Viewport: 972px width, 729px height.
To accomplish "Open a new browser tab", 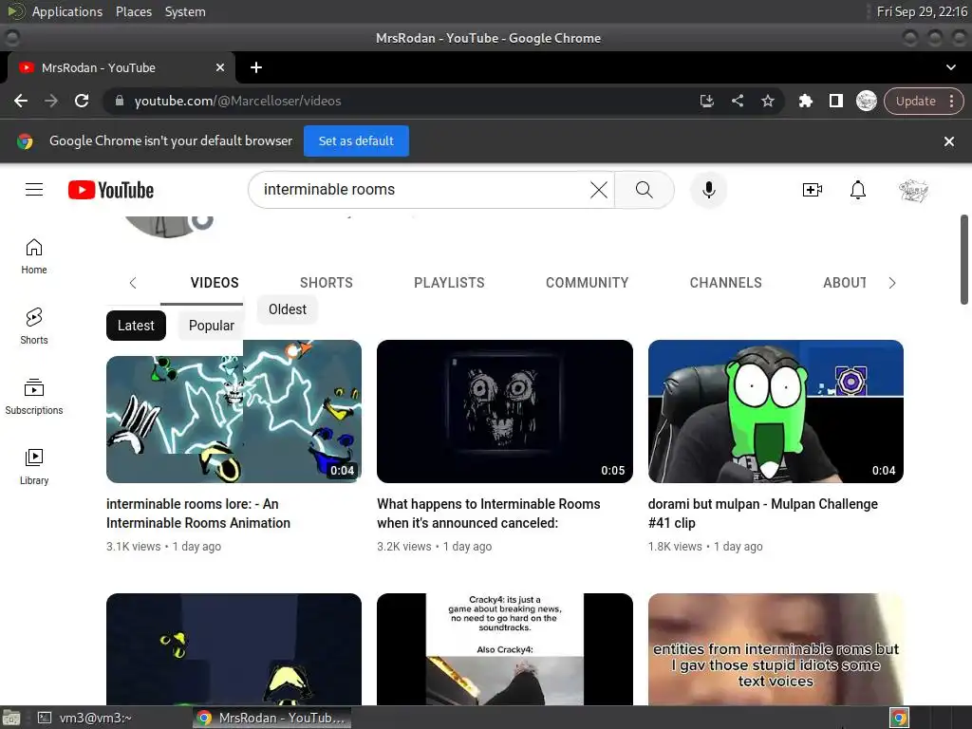I will 256,67.
